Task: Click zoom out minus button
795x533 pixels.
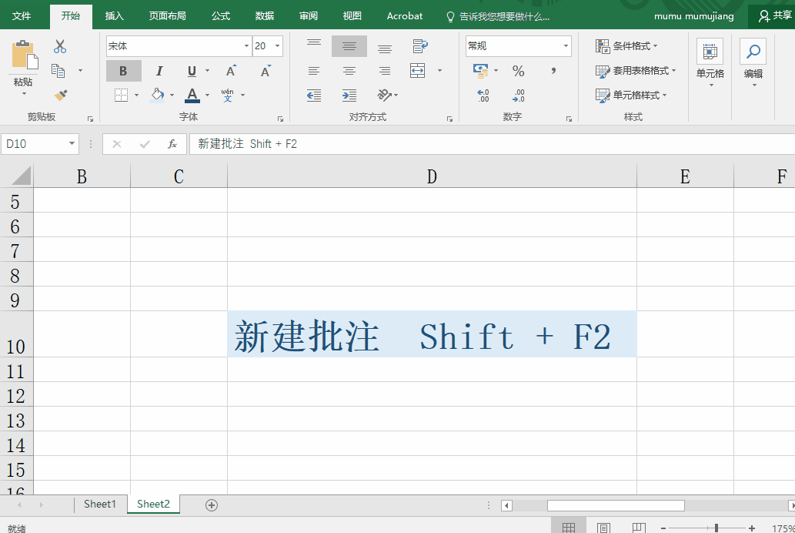Action: click(663, 528)
